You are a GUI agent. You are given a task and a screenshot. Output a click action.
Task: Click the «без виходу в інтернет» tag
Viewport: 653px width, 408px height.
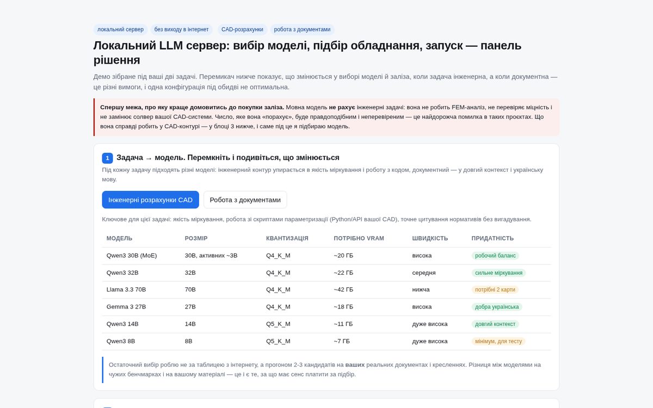[x=181, y=29]
